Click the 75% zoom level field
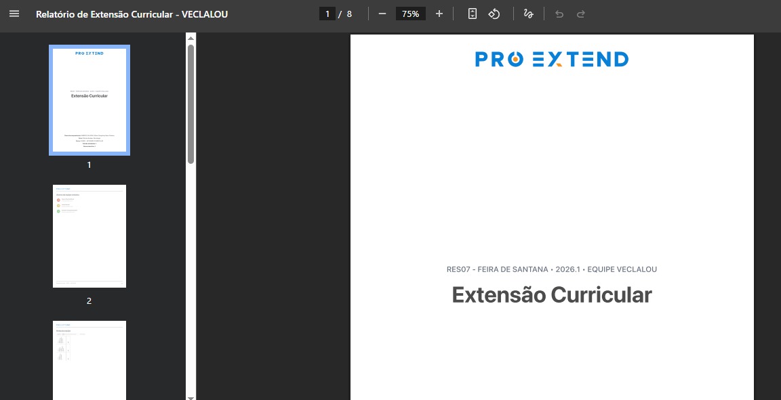781x400 pixels. [x=410, y=14]
